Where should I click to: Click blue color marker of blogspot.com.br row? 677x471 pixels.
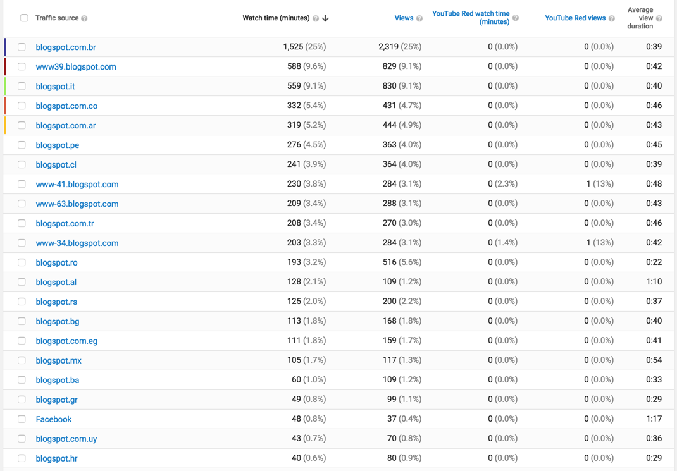pyautogui.click(x=5, y=47)
